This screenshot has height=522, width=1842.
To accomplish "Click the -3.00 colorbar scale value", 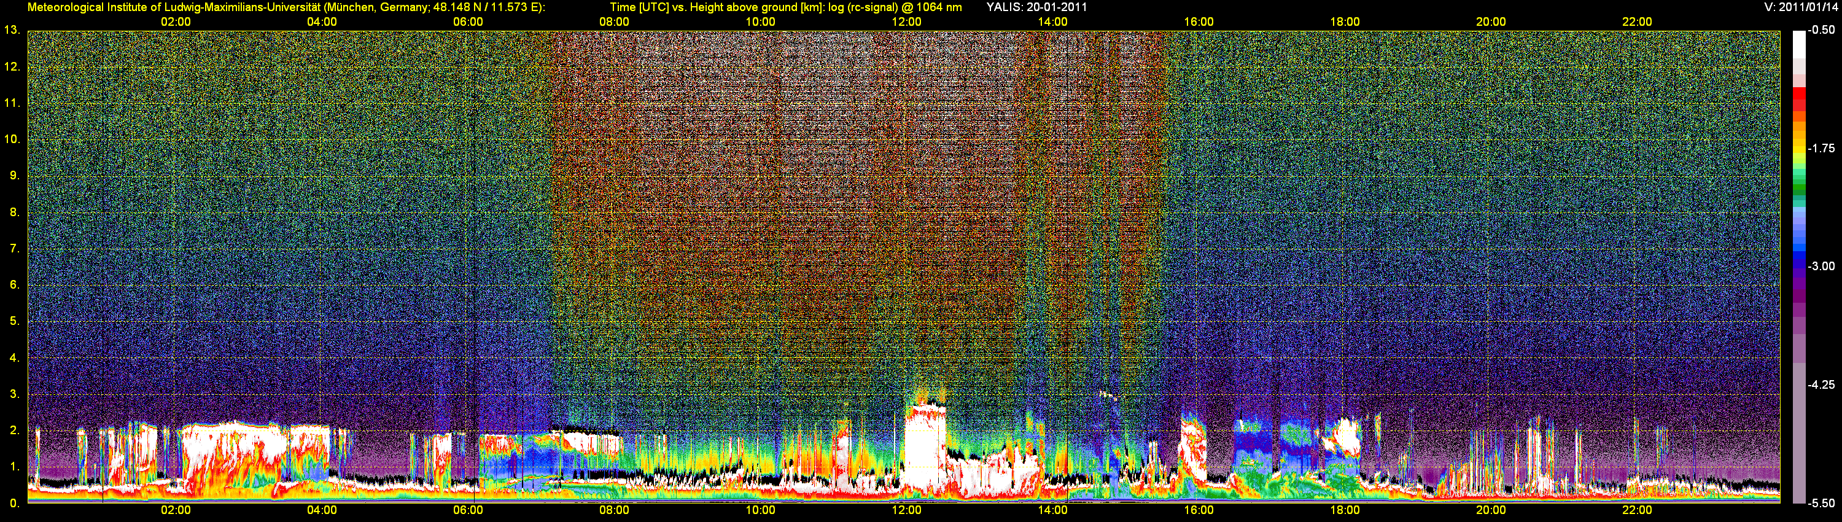I will tap(1821, 266).
